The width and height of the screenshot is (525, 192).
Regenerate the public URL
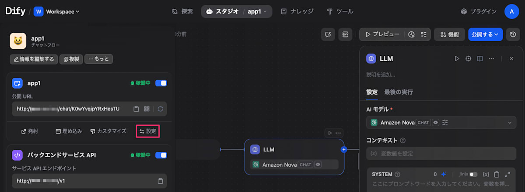pos(160,109)
